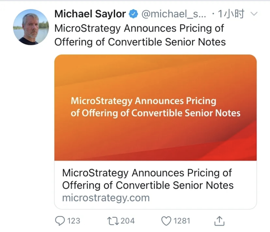
Task: Click white headline text inside orange banner
Action: [155, 107]
